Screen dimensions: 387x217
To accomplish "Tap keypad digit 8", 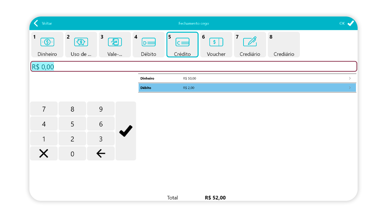I will point(72,109).
